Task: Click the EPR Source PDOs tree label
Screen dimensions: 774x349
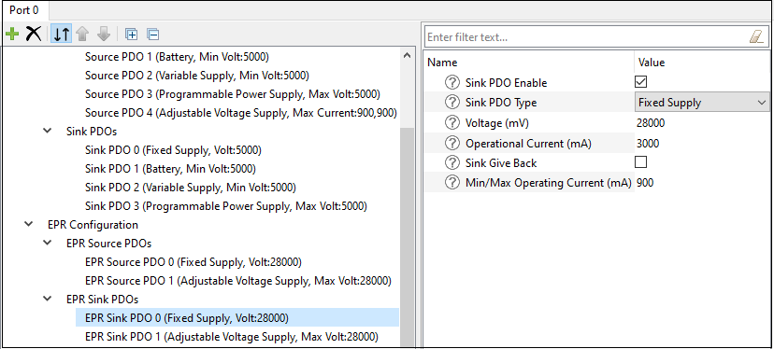Action: [108, 244]
